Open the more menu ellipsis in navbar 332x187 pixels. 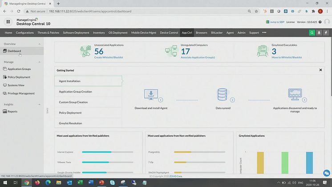(x=264, y=33)
